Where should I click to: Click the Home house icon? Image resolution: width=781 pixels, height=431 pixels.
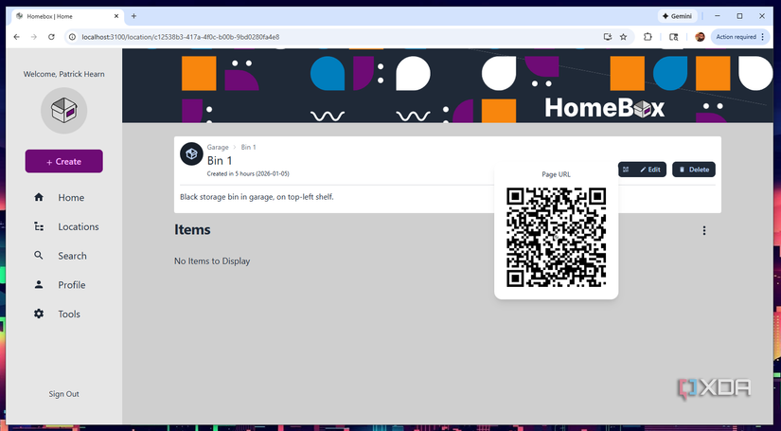pyautogui.click(x=39, y=197)
